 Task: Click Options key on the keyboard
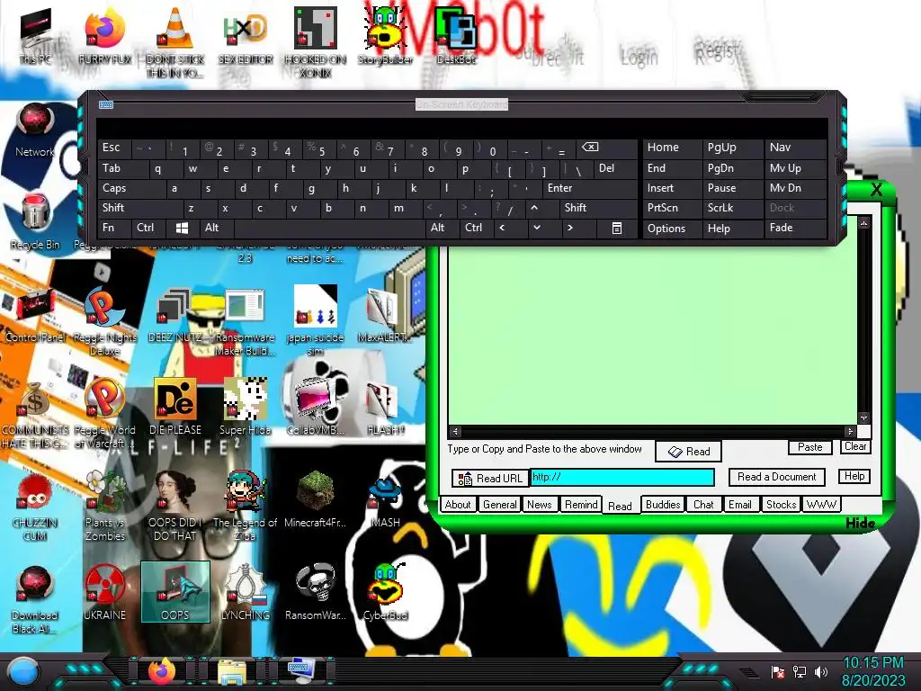671,228
